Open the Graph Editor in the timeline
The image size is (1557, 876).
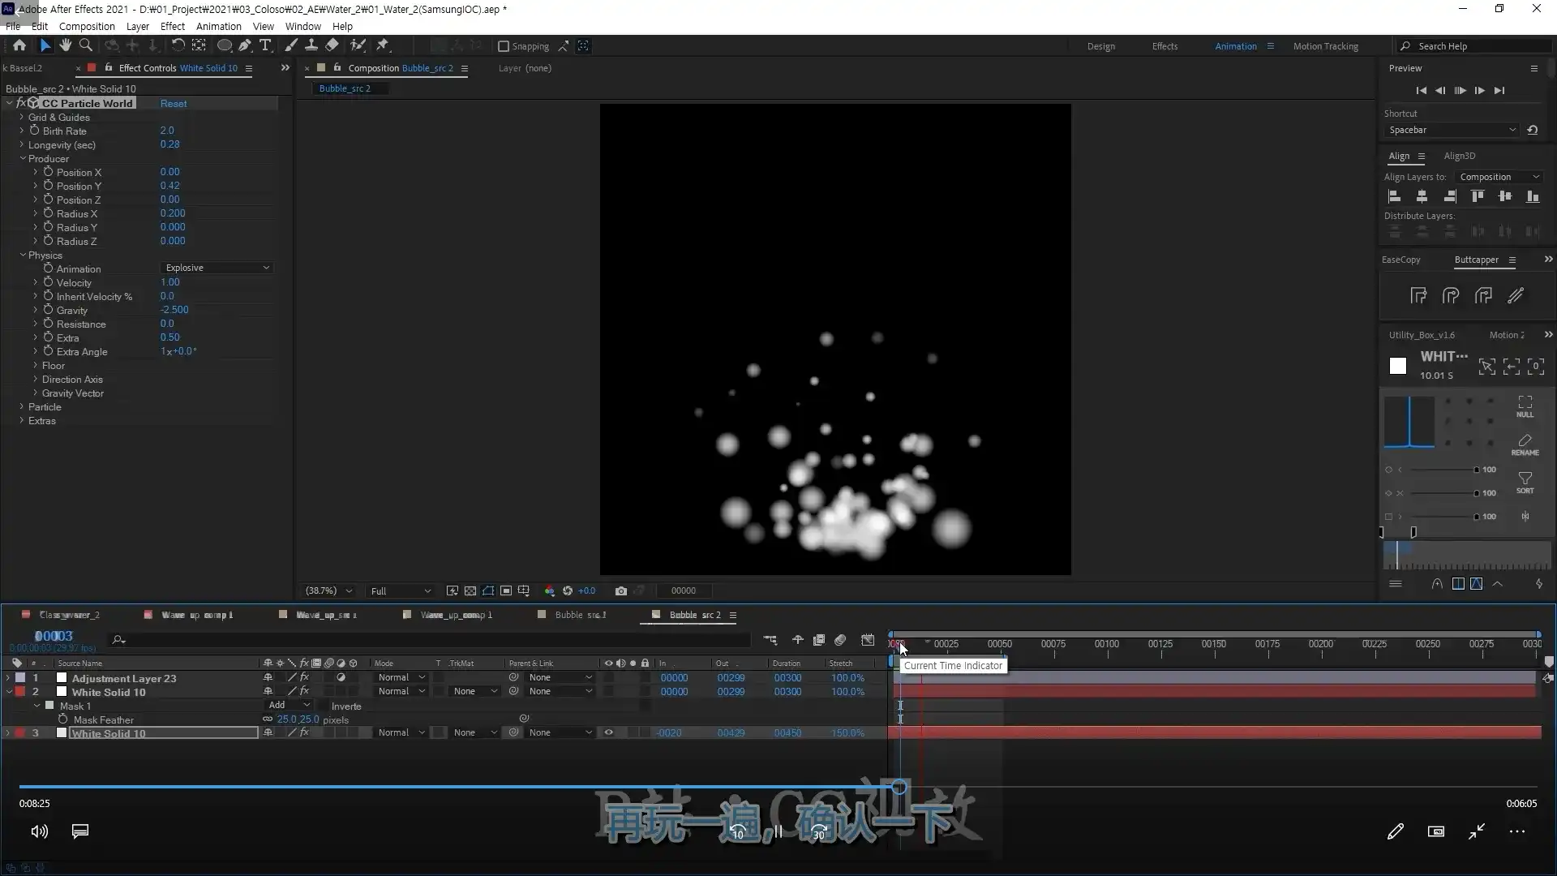pyautogui.click(x=868, y=640)
